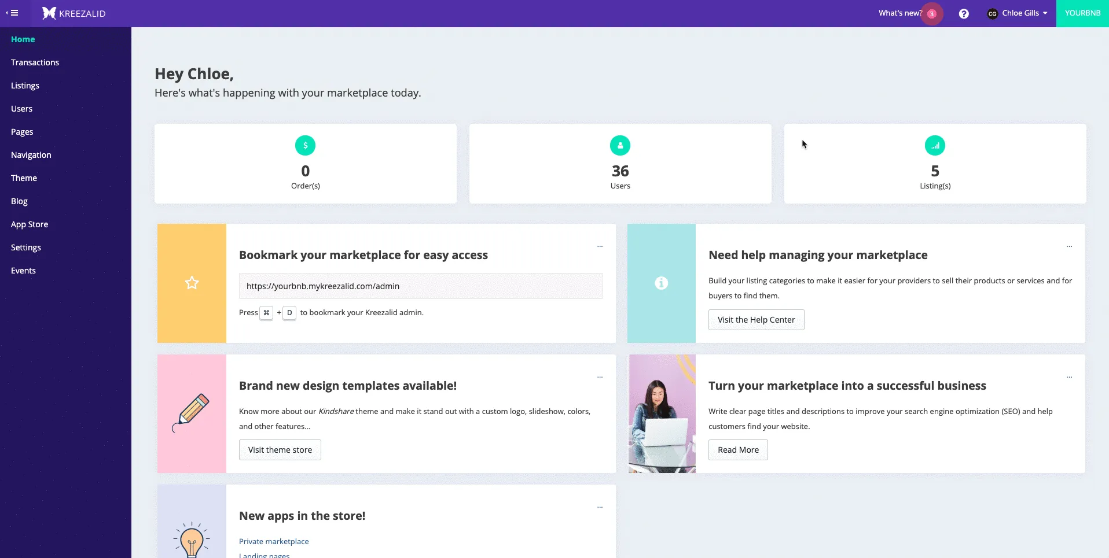Screen dimensions: 1109x558
Task: Click the Visit theme store button
Action: [280, 450]
